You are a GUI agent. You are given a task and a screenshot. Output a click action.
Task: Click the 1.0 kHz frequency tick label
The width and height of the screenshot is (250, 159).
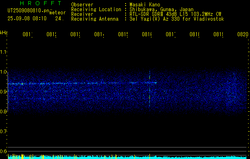[3, 72]
